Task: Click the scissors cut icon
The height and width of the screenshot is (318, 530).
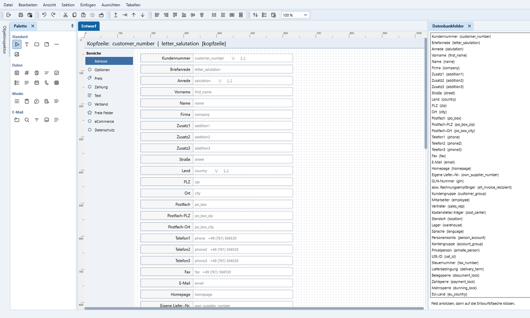Action: click(65, 15)
